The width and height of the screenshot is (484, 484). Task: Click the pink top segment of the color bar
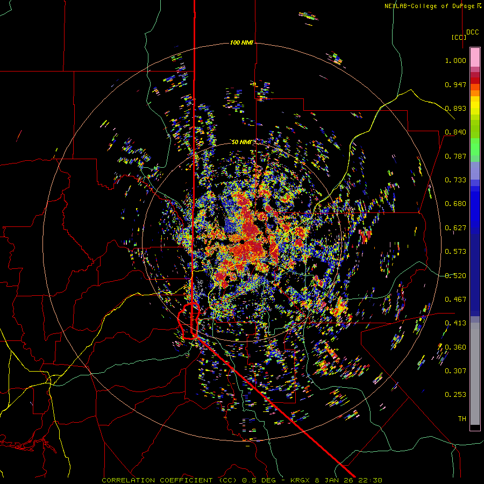click(475, 57)
